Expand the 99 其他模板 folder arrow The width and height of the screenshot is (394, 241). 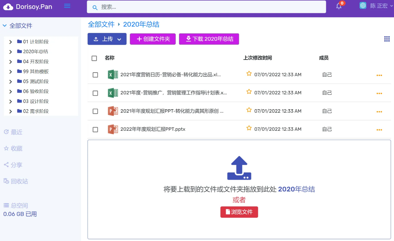click(11, 72)
